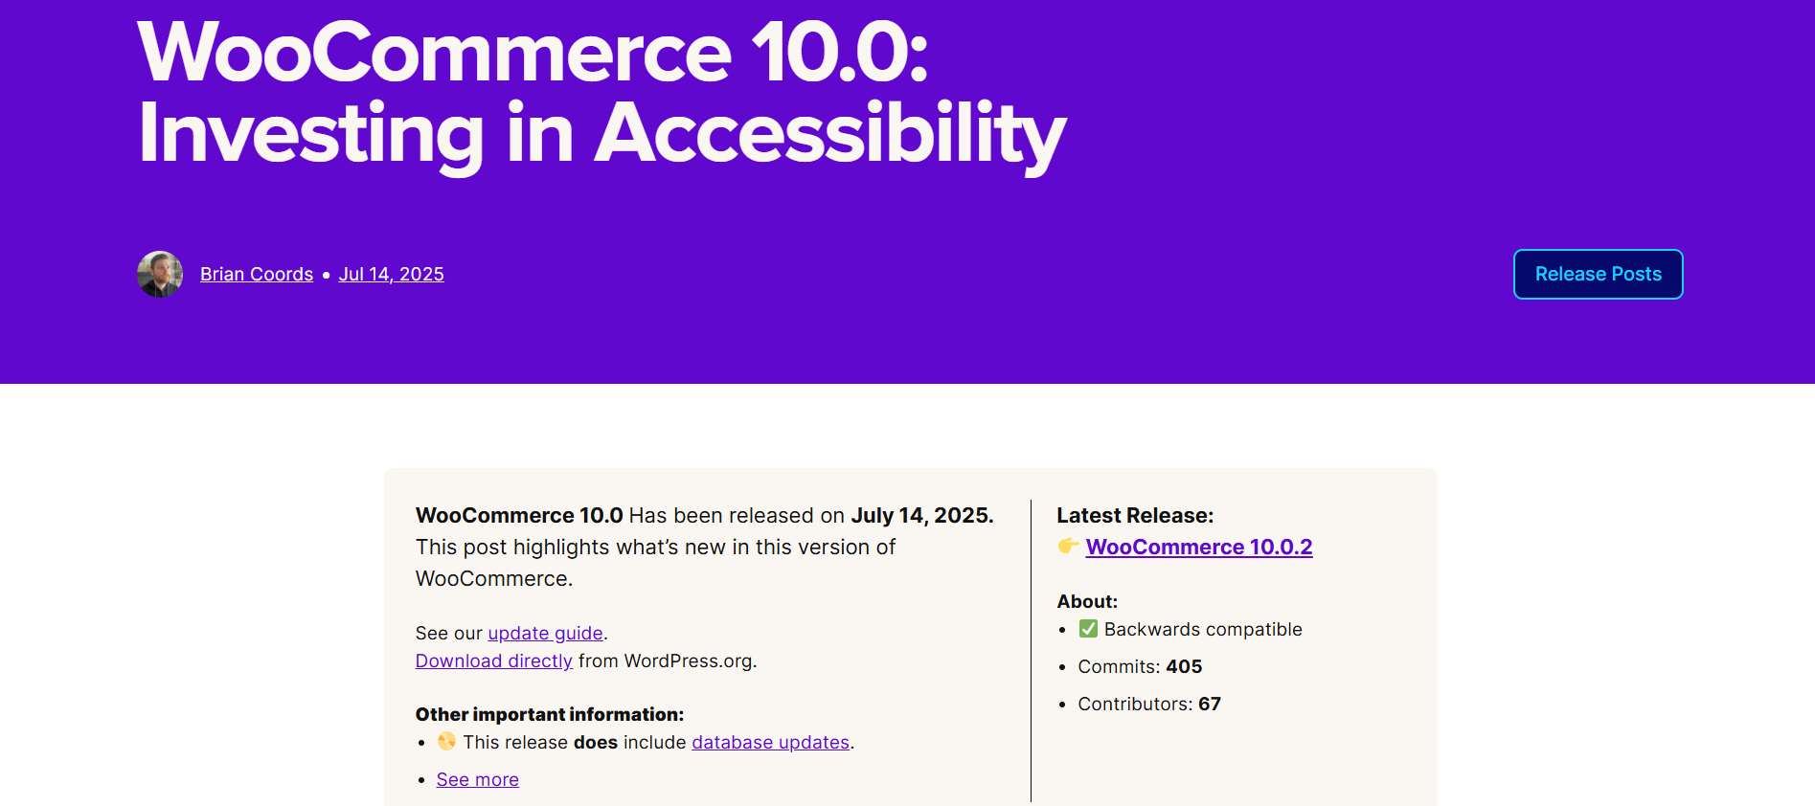
Task: Click the Latest Release: heading
Action: [1135, 516]
